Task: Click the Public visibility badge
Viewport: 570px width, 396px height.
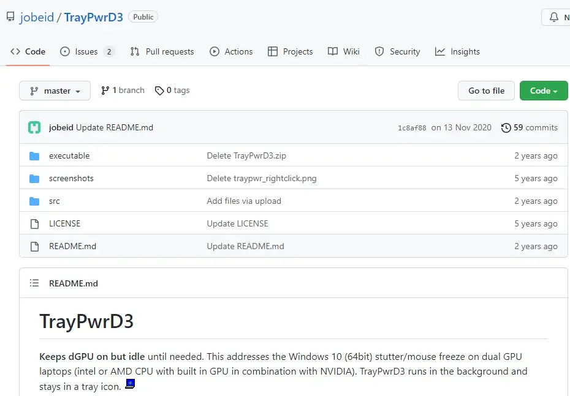Action: [x=143, y=17]
